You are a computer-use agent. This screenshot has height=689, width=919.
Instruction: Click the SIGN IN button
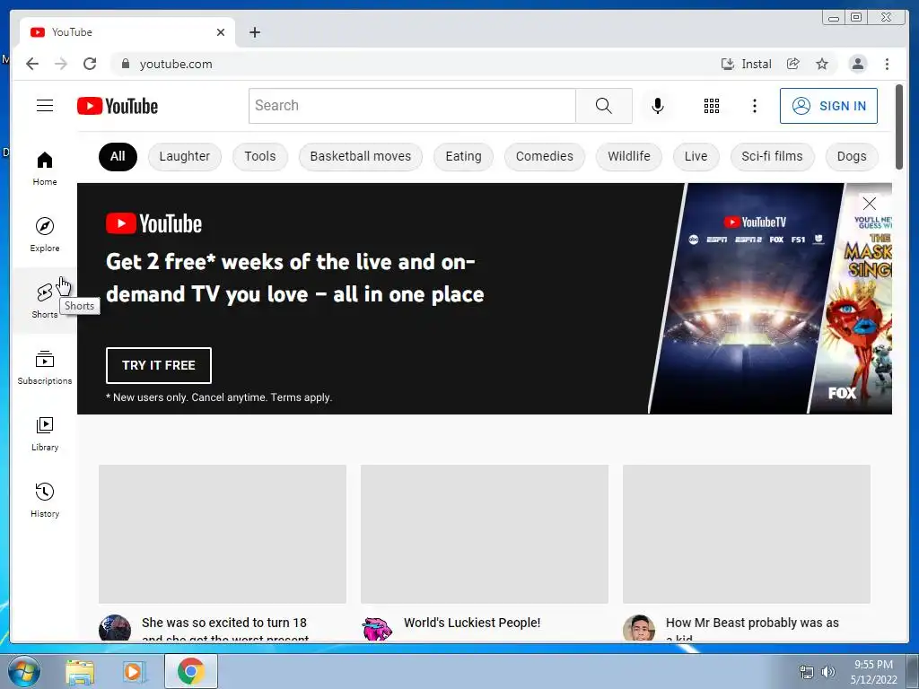[828, 106]
